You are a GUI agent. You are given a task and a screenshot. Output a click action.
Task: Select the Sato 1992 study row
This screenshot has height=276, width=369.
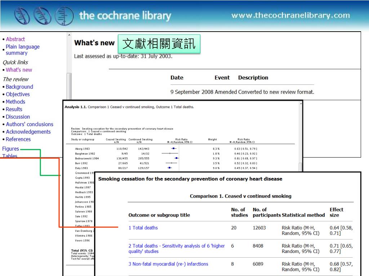click(81, 216)
